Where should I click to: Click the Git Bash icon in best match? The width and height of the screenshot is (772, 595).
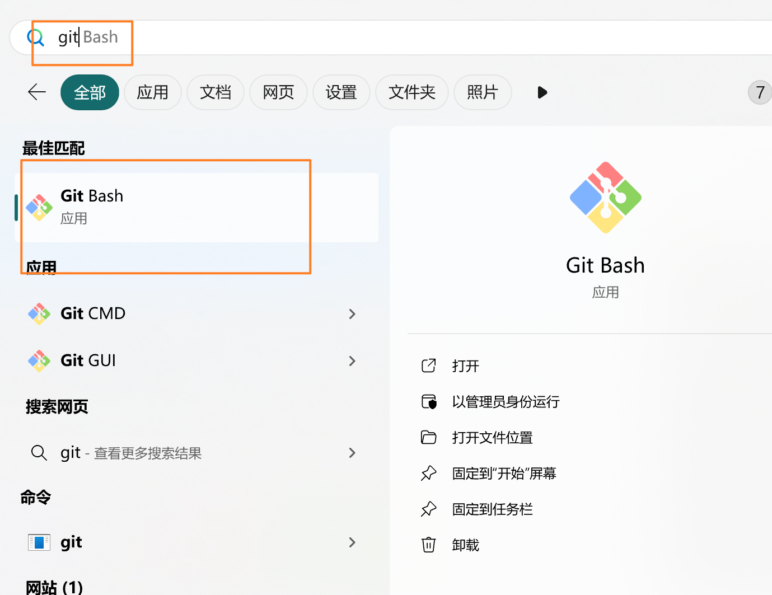(39, 208)
